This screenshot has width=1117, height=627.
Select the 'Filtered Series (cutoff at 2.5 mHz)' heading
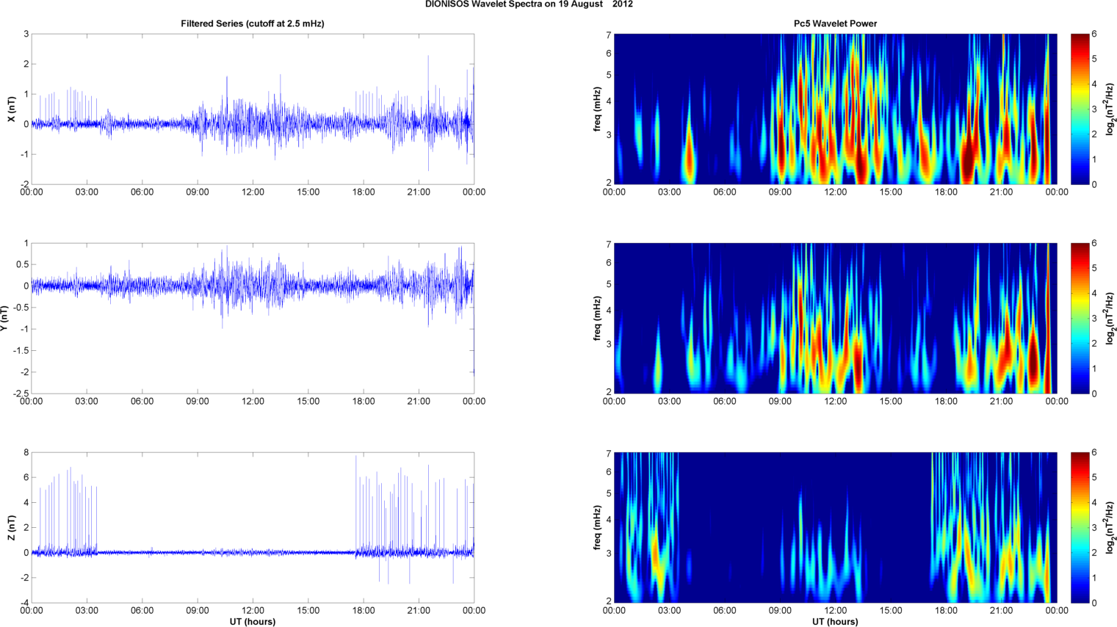(x=253, y=23)
